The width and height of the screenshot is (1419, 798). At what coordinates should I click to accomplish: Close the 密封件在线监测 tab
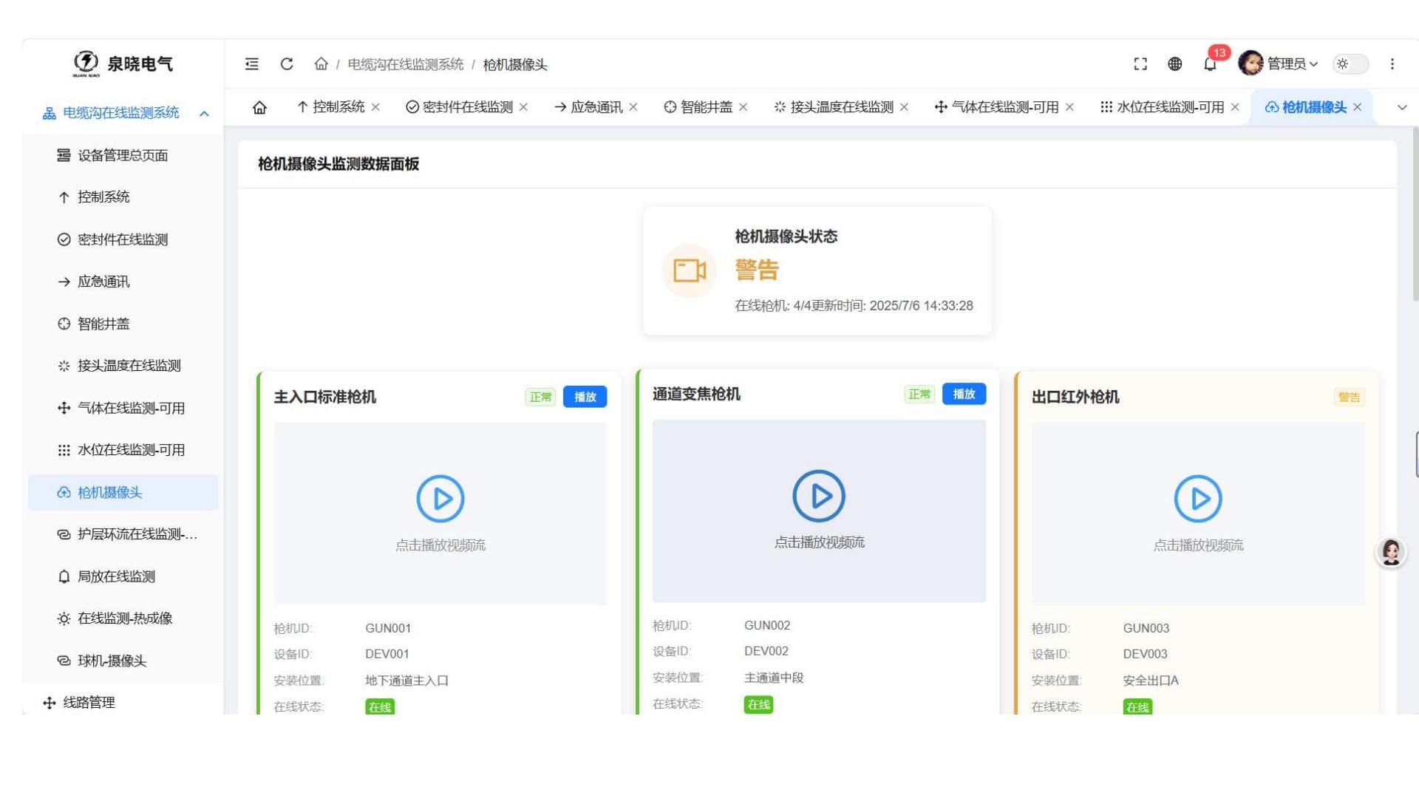(x=523, y=108)
